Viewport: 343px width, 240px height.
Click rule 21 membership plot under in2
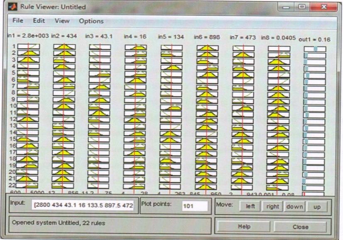pos(63,179)
